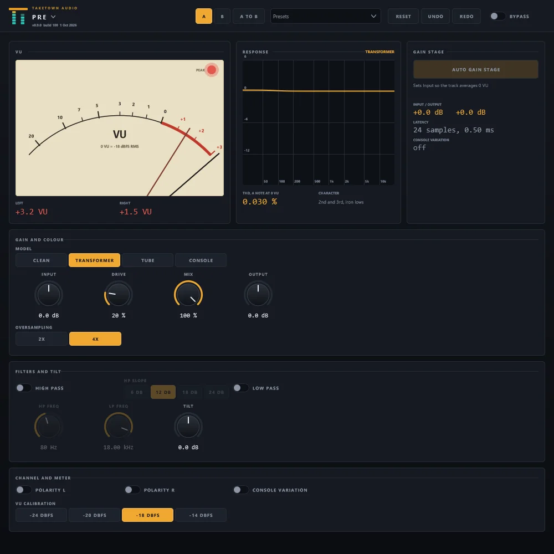
Task: Select the CONSOLE model
Action: [x=201, y=260]
